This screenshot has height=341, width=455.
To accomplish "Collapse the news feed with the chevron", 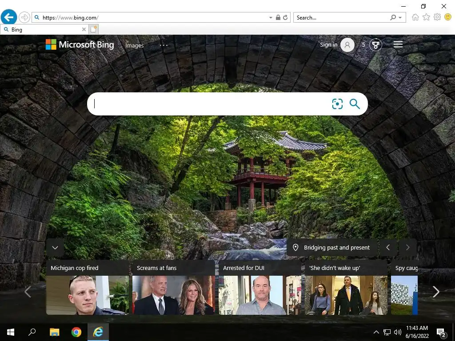I will coord(55,247).
